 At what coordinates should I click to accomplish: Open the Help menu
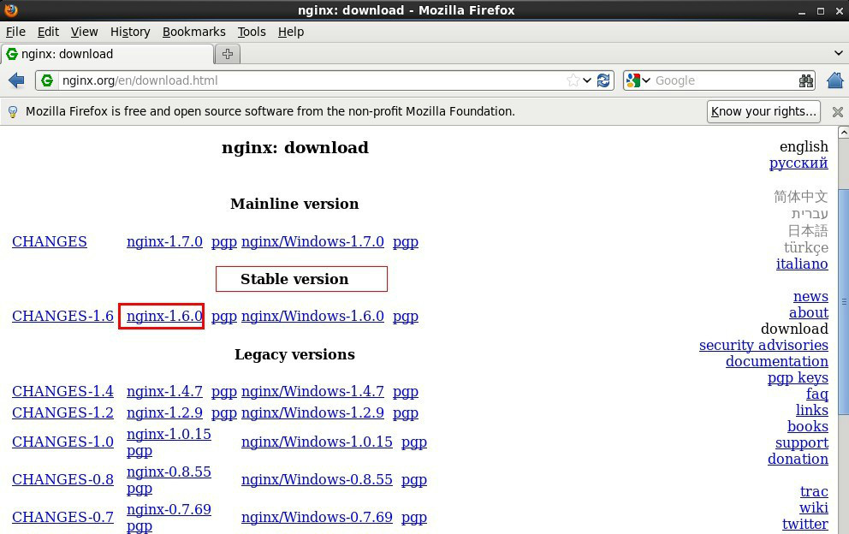(x=291, y=32)
